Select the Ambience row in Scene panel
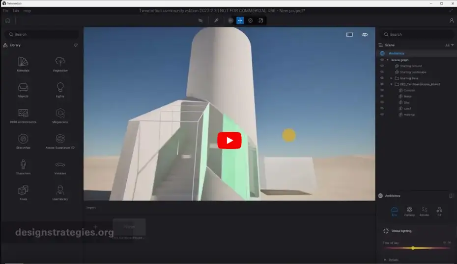Viewport: 457px width, 264px height. [x=417, y=53]
